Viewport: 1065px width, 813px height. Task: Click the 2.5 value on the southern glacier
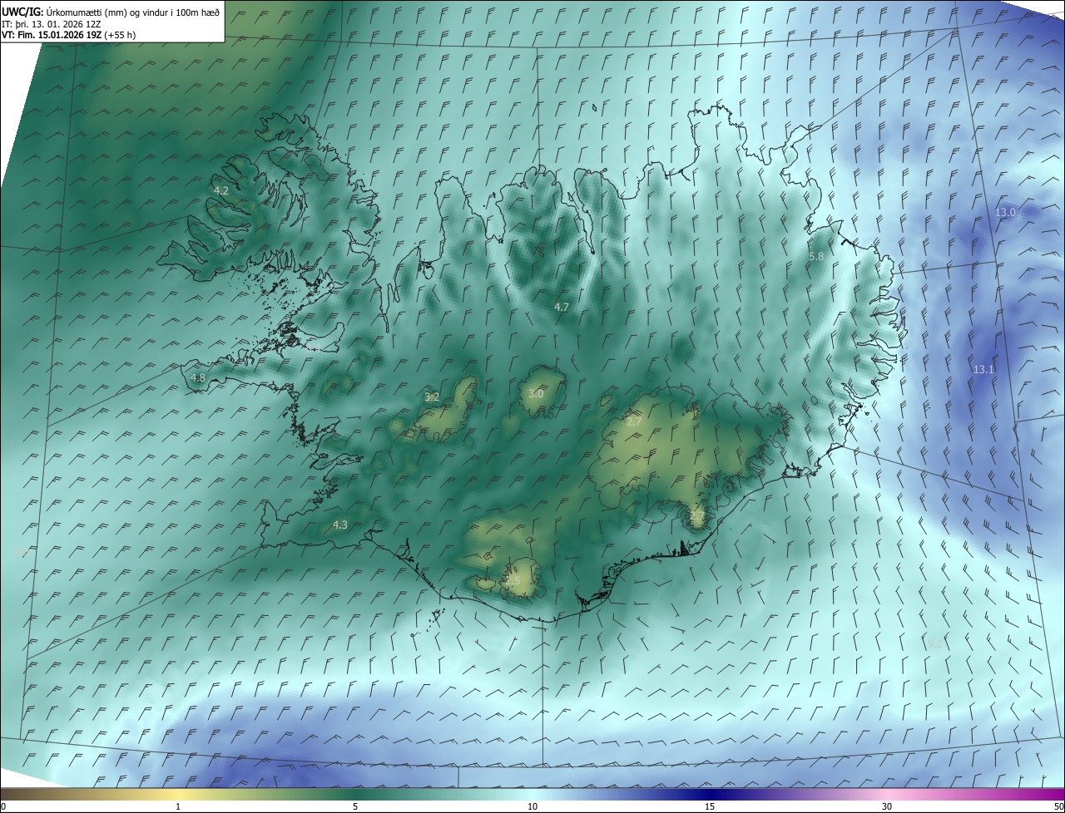[x=513, y=580]
